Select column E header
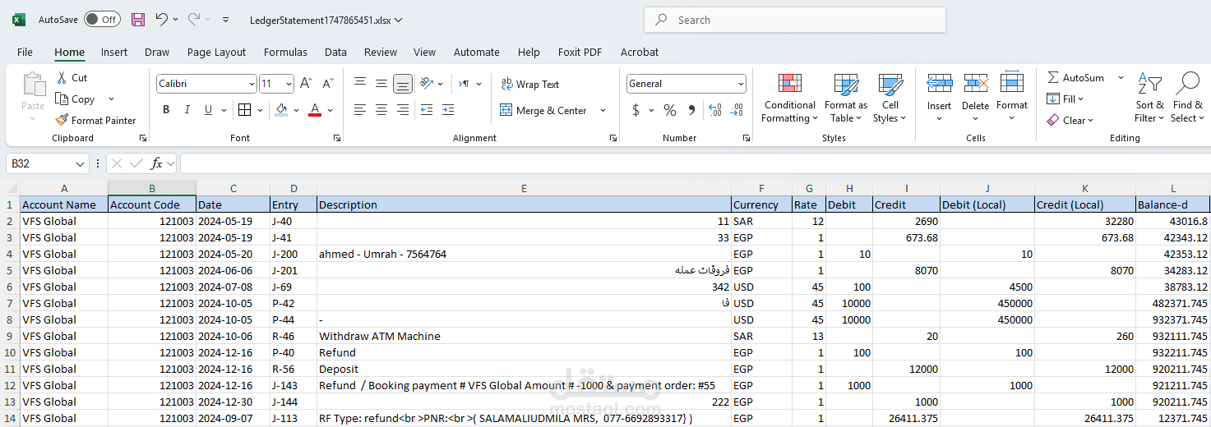The width and height of the screenshot is (1211, 427). tap(524, 188)
